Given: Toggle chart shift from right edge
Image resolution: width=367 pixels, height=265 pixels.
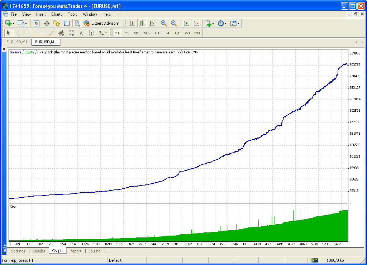Looking at the screenshot, I should [x=196, y=23].
